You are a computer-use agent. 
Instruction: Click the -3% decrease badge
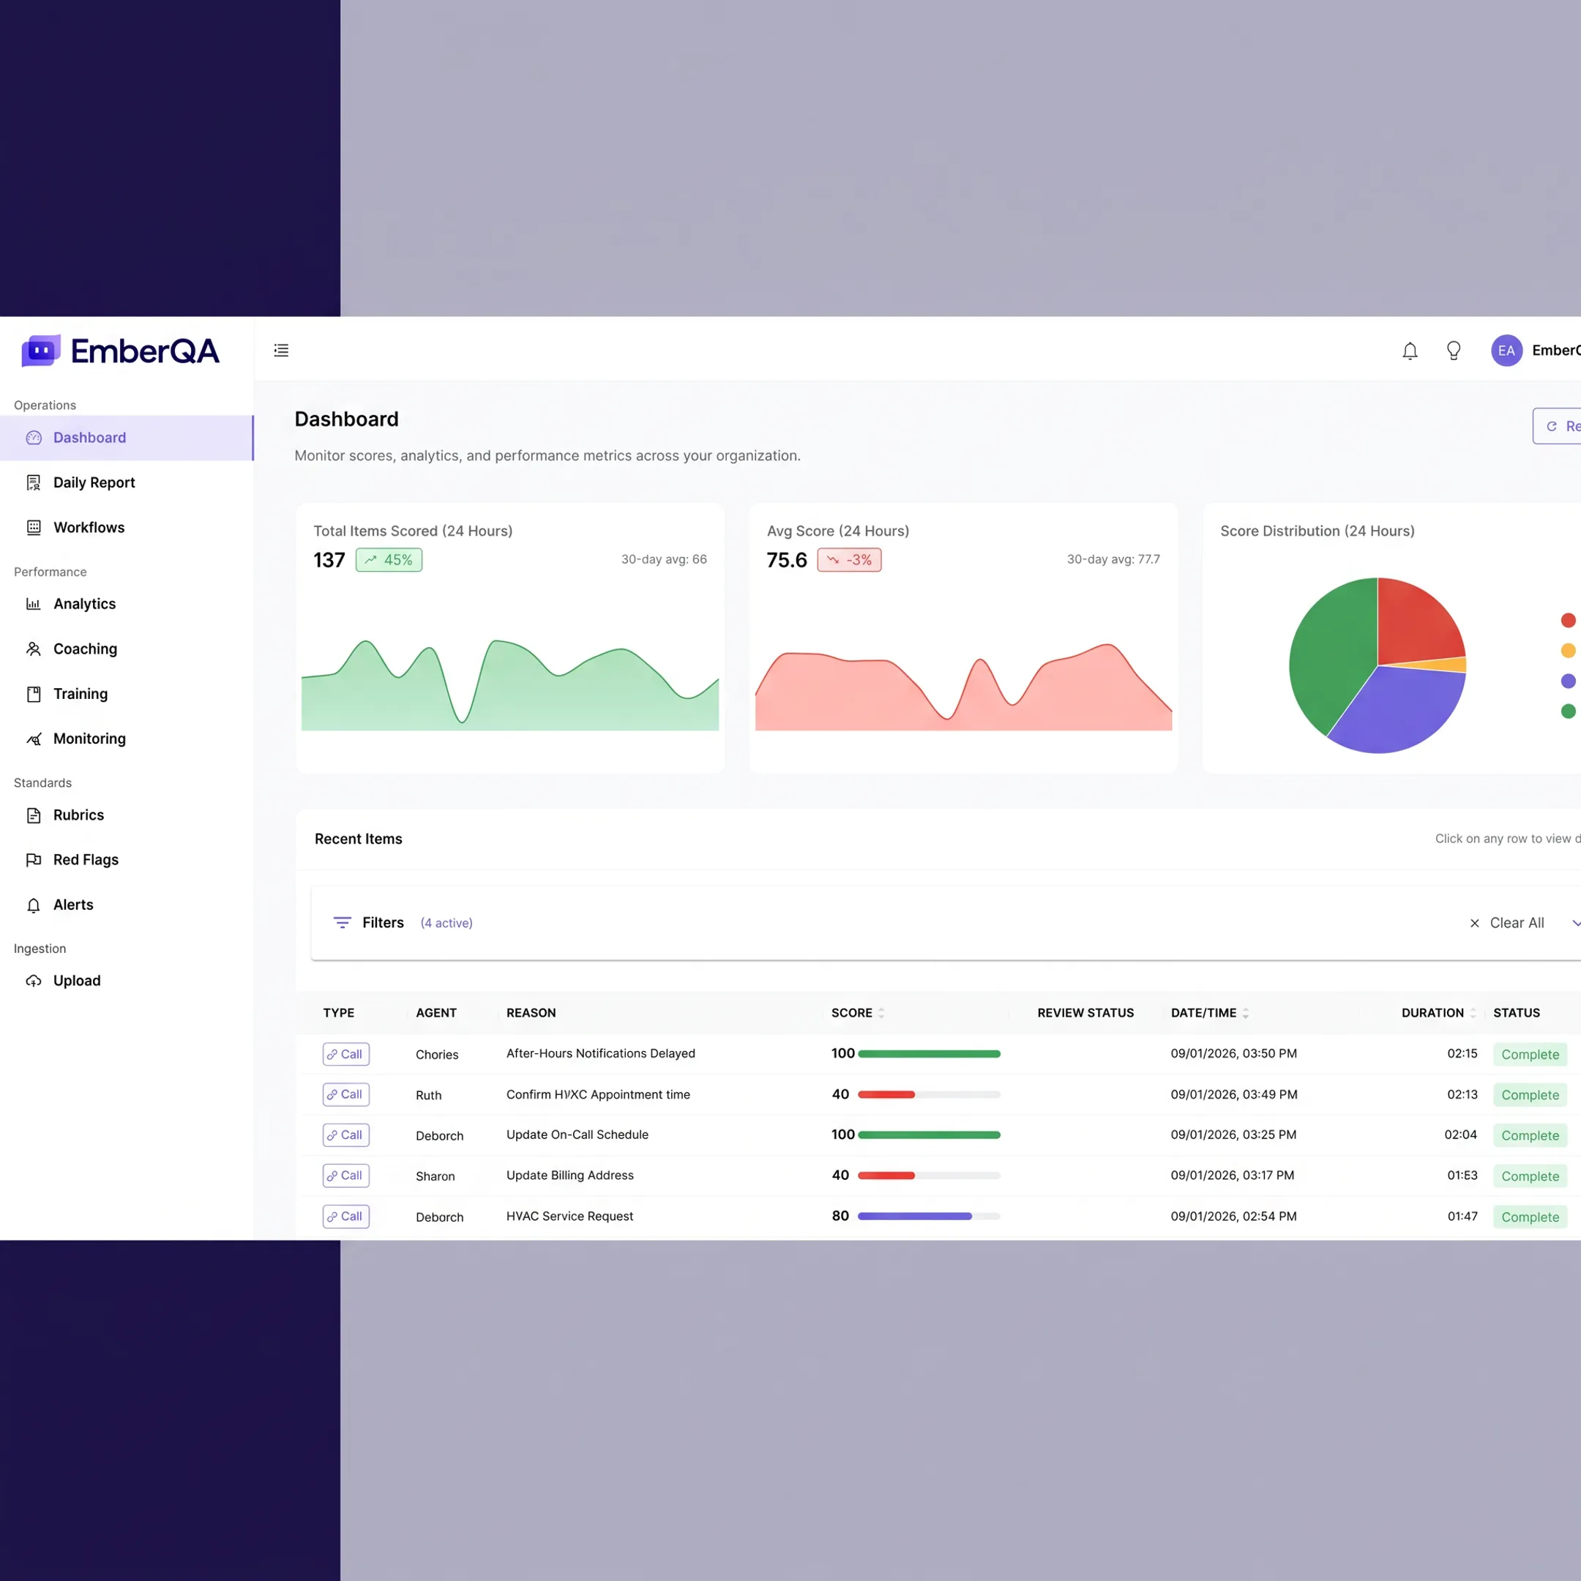coord(849,560)
